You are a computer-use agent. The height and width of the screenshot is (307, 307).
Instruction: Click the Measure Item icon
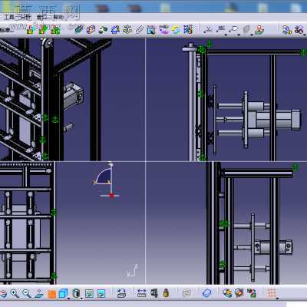pyautogui.click(x=153, y=293)
